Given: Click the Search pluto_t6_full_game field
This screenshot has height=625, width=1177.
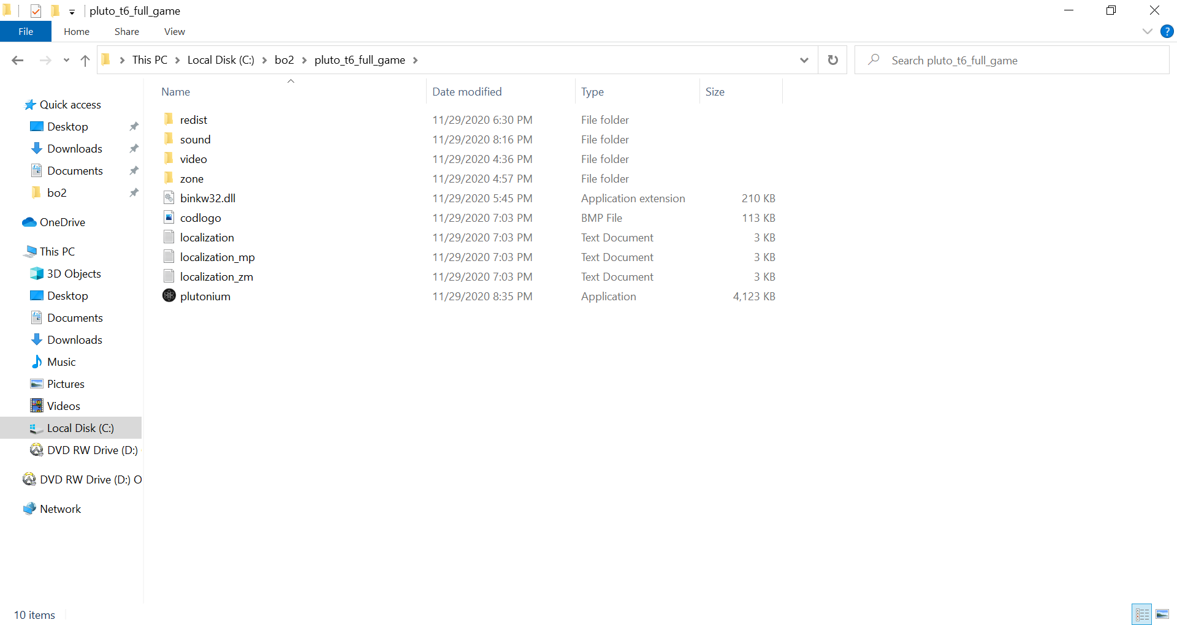Looking at the screenshot, I should [1012, 60].
